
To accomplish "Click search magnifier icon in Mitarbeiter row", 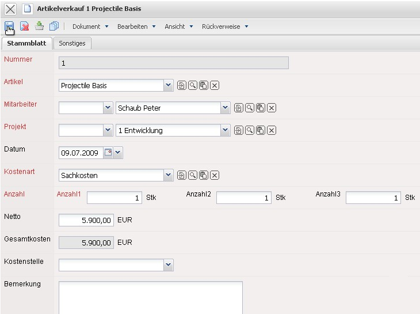I will [250, 108].
